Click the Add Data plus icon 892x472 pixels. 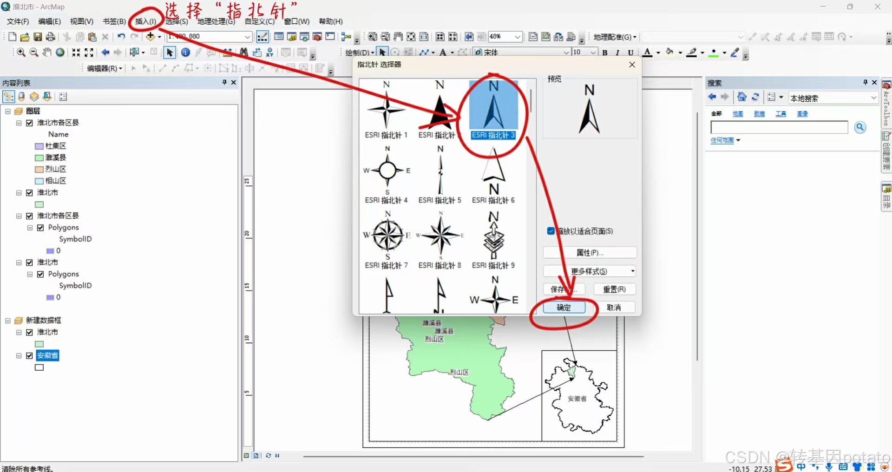151,36
